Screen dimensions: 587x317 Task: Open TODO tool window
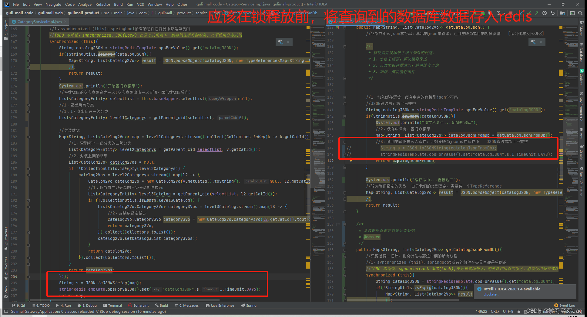pyautogui.click(x=41, y=306)
